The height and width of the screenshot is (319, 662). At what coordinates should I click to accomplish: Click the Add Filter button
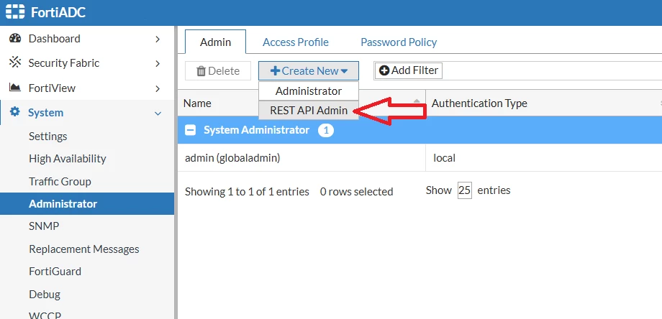pos(408,70)
